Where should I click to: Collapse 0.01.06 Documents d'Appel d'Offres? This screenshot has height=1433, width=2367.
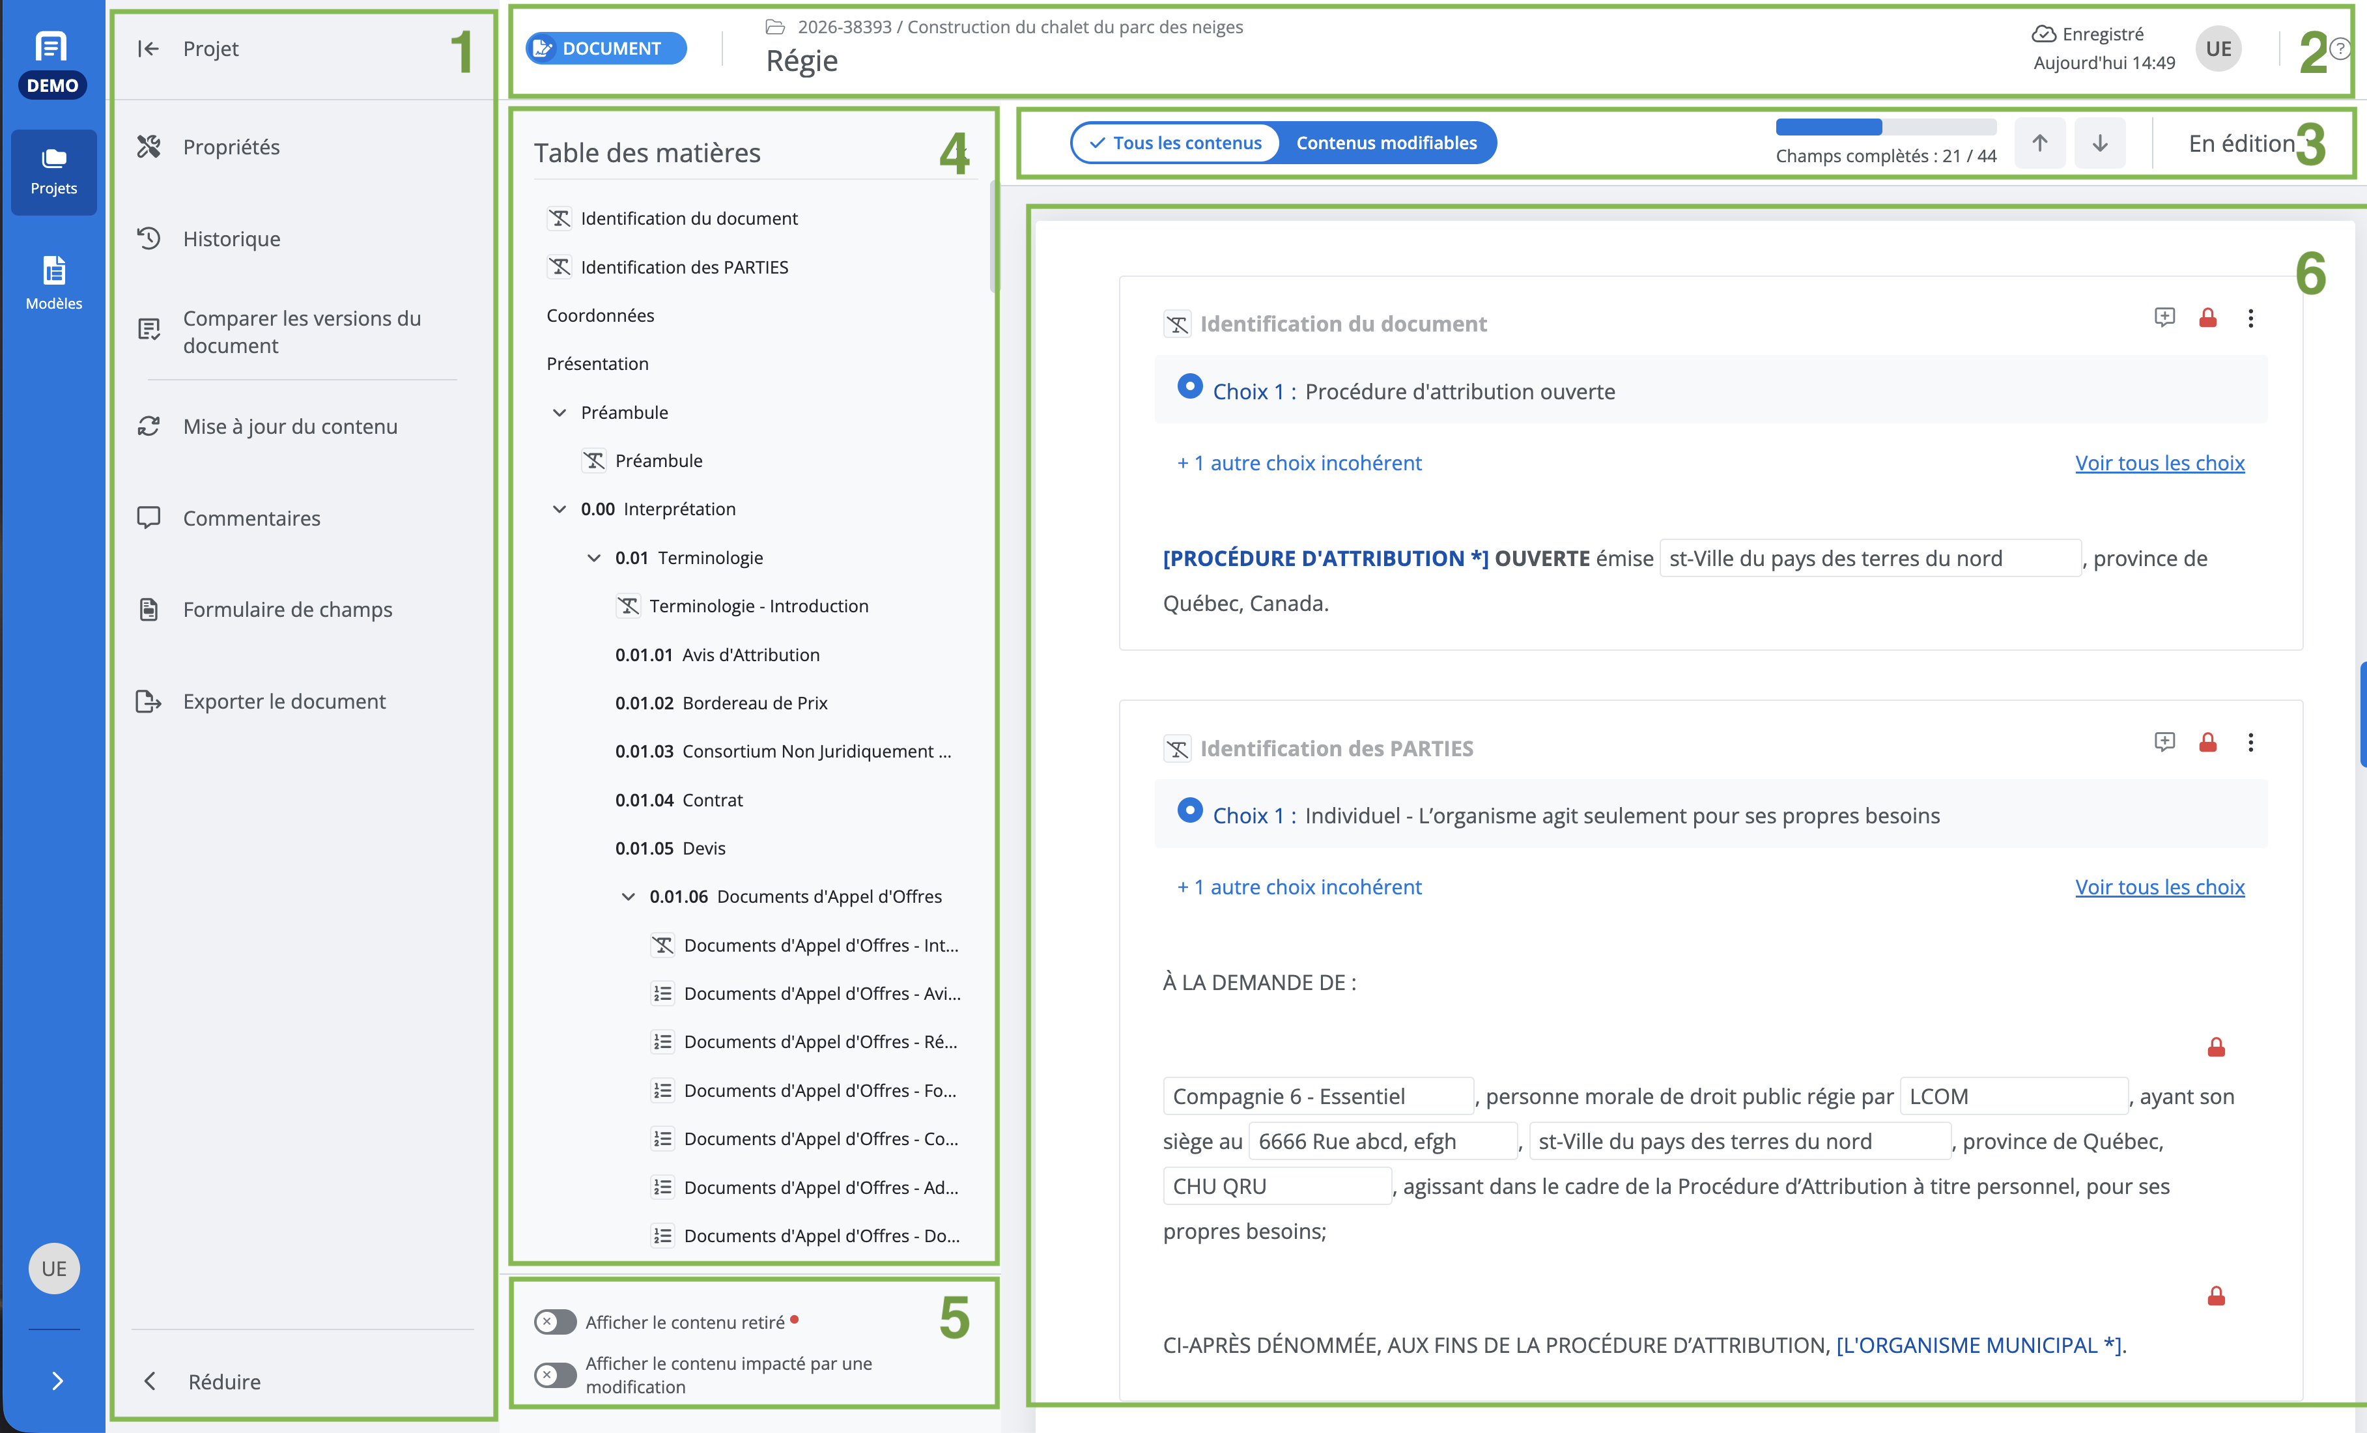click(x=629, y=896)
